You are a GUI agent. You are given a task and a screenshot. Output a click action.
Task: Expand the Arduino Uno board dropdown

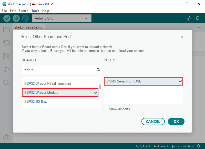[61, 18]
